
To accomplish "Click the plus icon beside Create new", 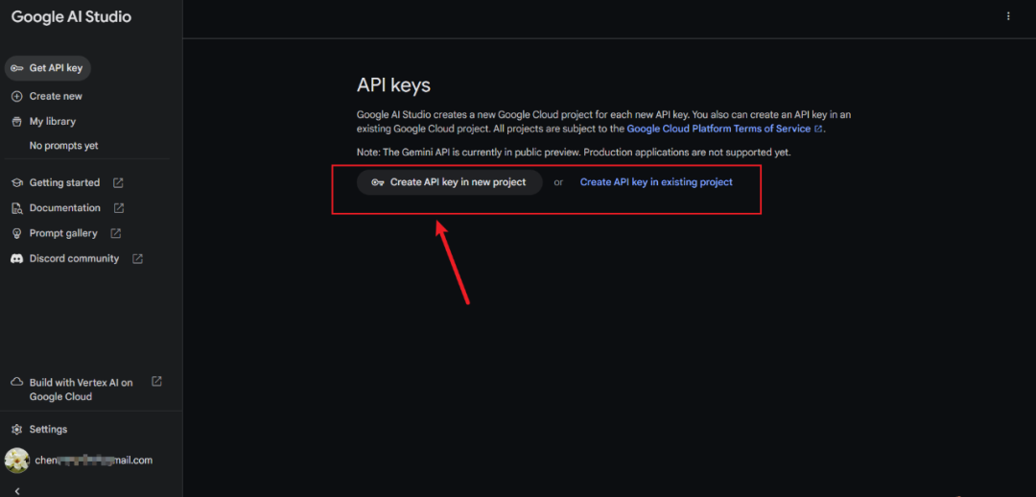I will 17,96.
